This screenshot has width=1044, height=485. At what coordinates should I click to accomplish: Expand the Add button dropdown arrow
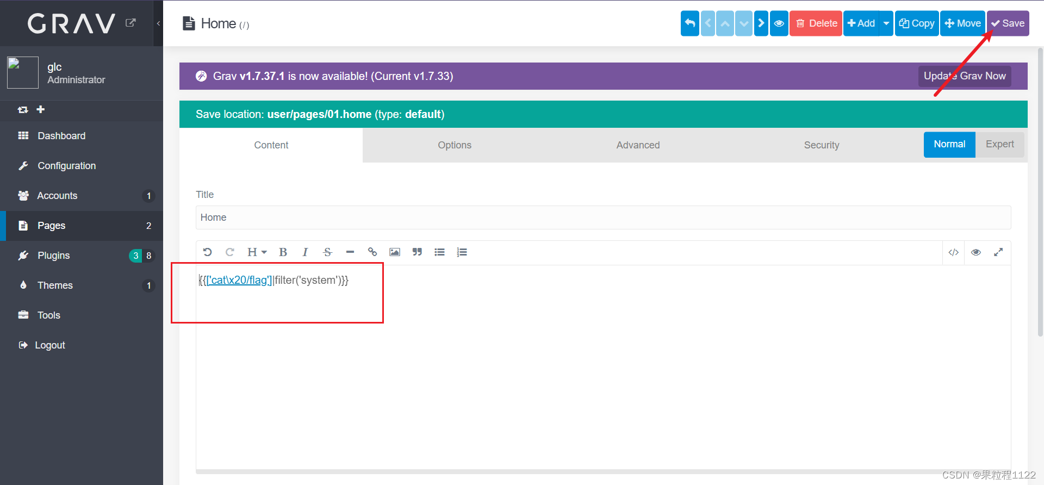886,23
